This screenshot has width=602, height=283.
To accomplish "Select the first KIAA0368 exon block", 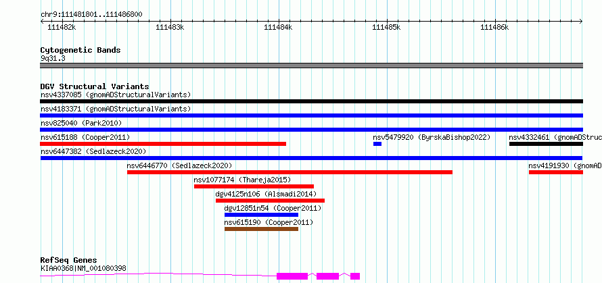I will pyautogui.click(x=292, y=276).
